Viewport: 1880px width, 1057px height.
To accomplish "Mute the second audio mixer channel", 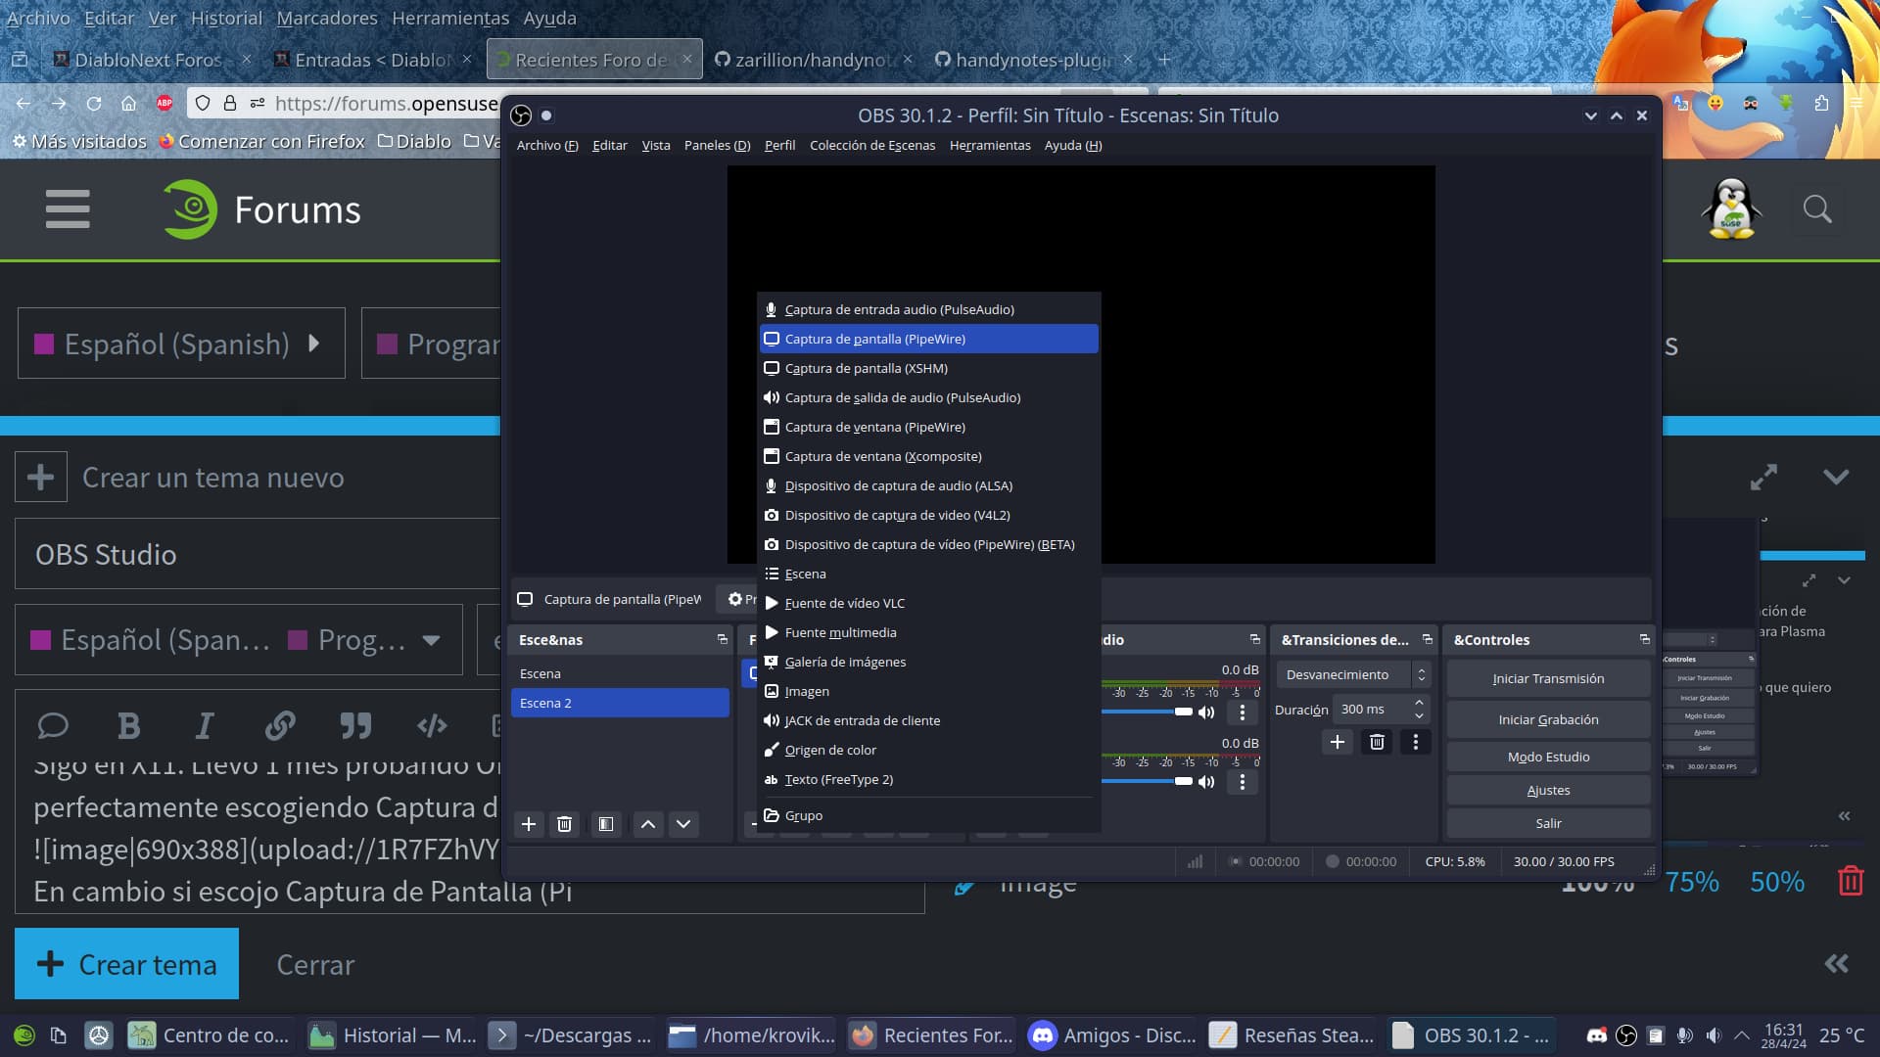I will 1206,781.
